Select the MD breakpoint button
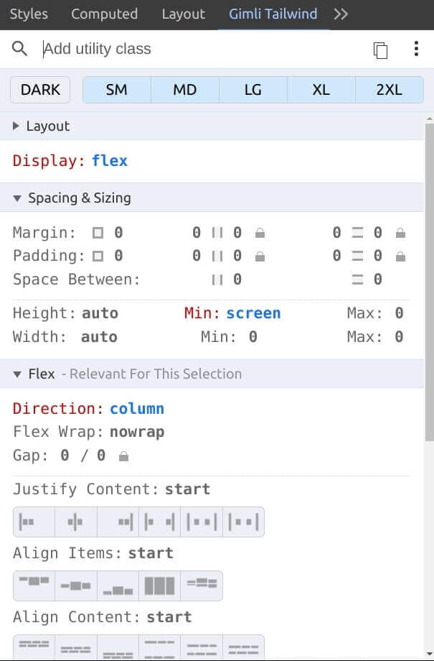This screenshot has width=434, height=661. (x=185, y=90)
